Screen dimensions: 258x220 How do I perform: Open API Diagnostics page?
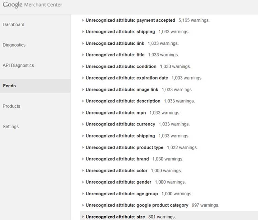pos(18,65)
